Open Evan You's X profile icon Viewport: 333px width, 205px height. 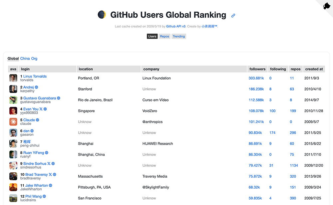[x=41, y=109]
